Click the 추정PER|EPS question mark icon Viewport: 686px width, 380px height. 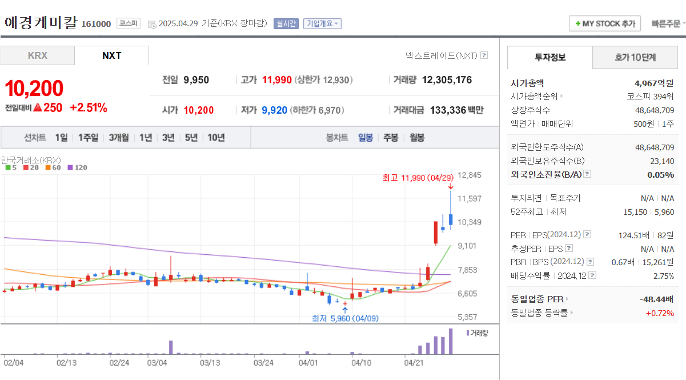(x=568, y=248)
